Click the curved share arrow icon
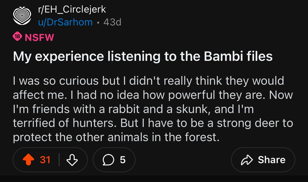 247,160
